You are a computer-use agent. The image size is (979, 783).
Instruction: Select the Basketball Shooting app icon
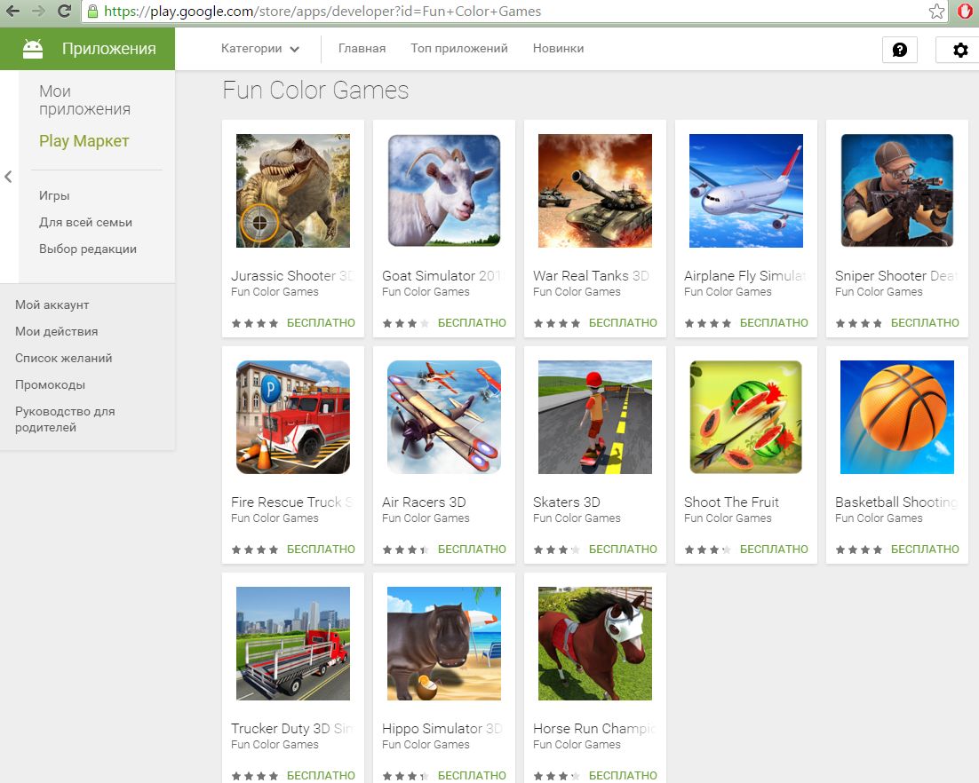[x=897, y=417]
